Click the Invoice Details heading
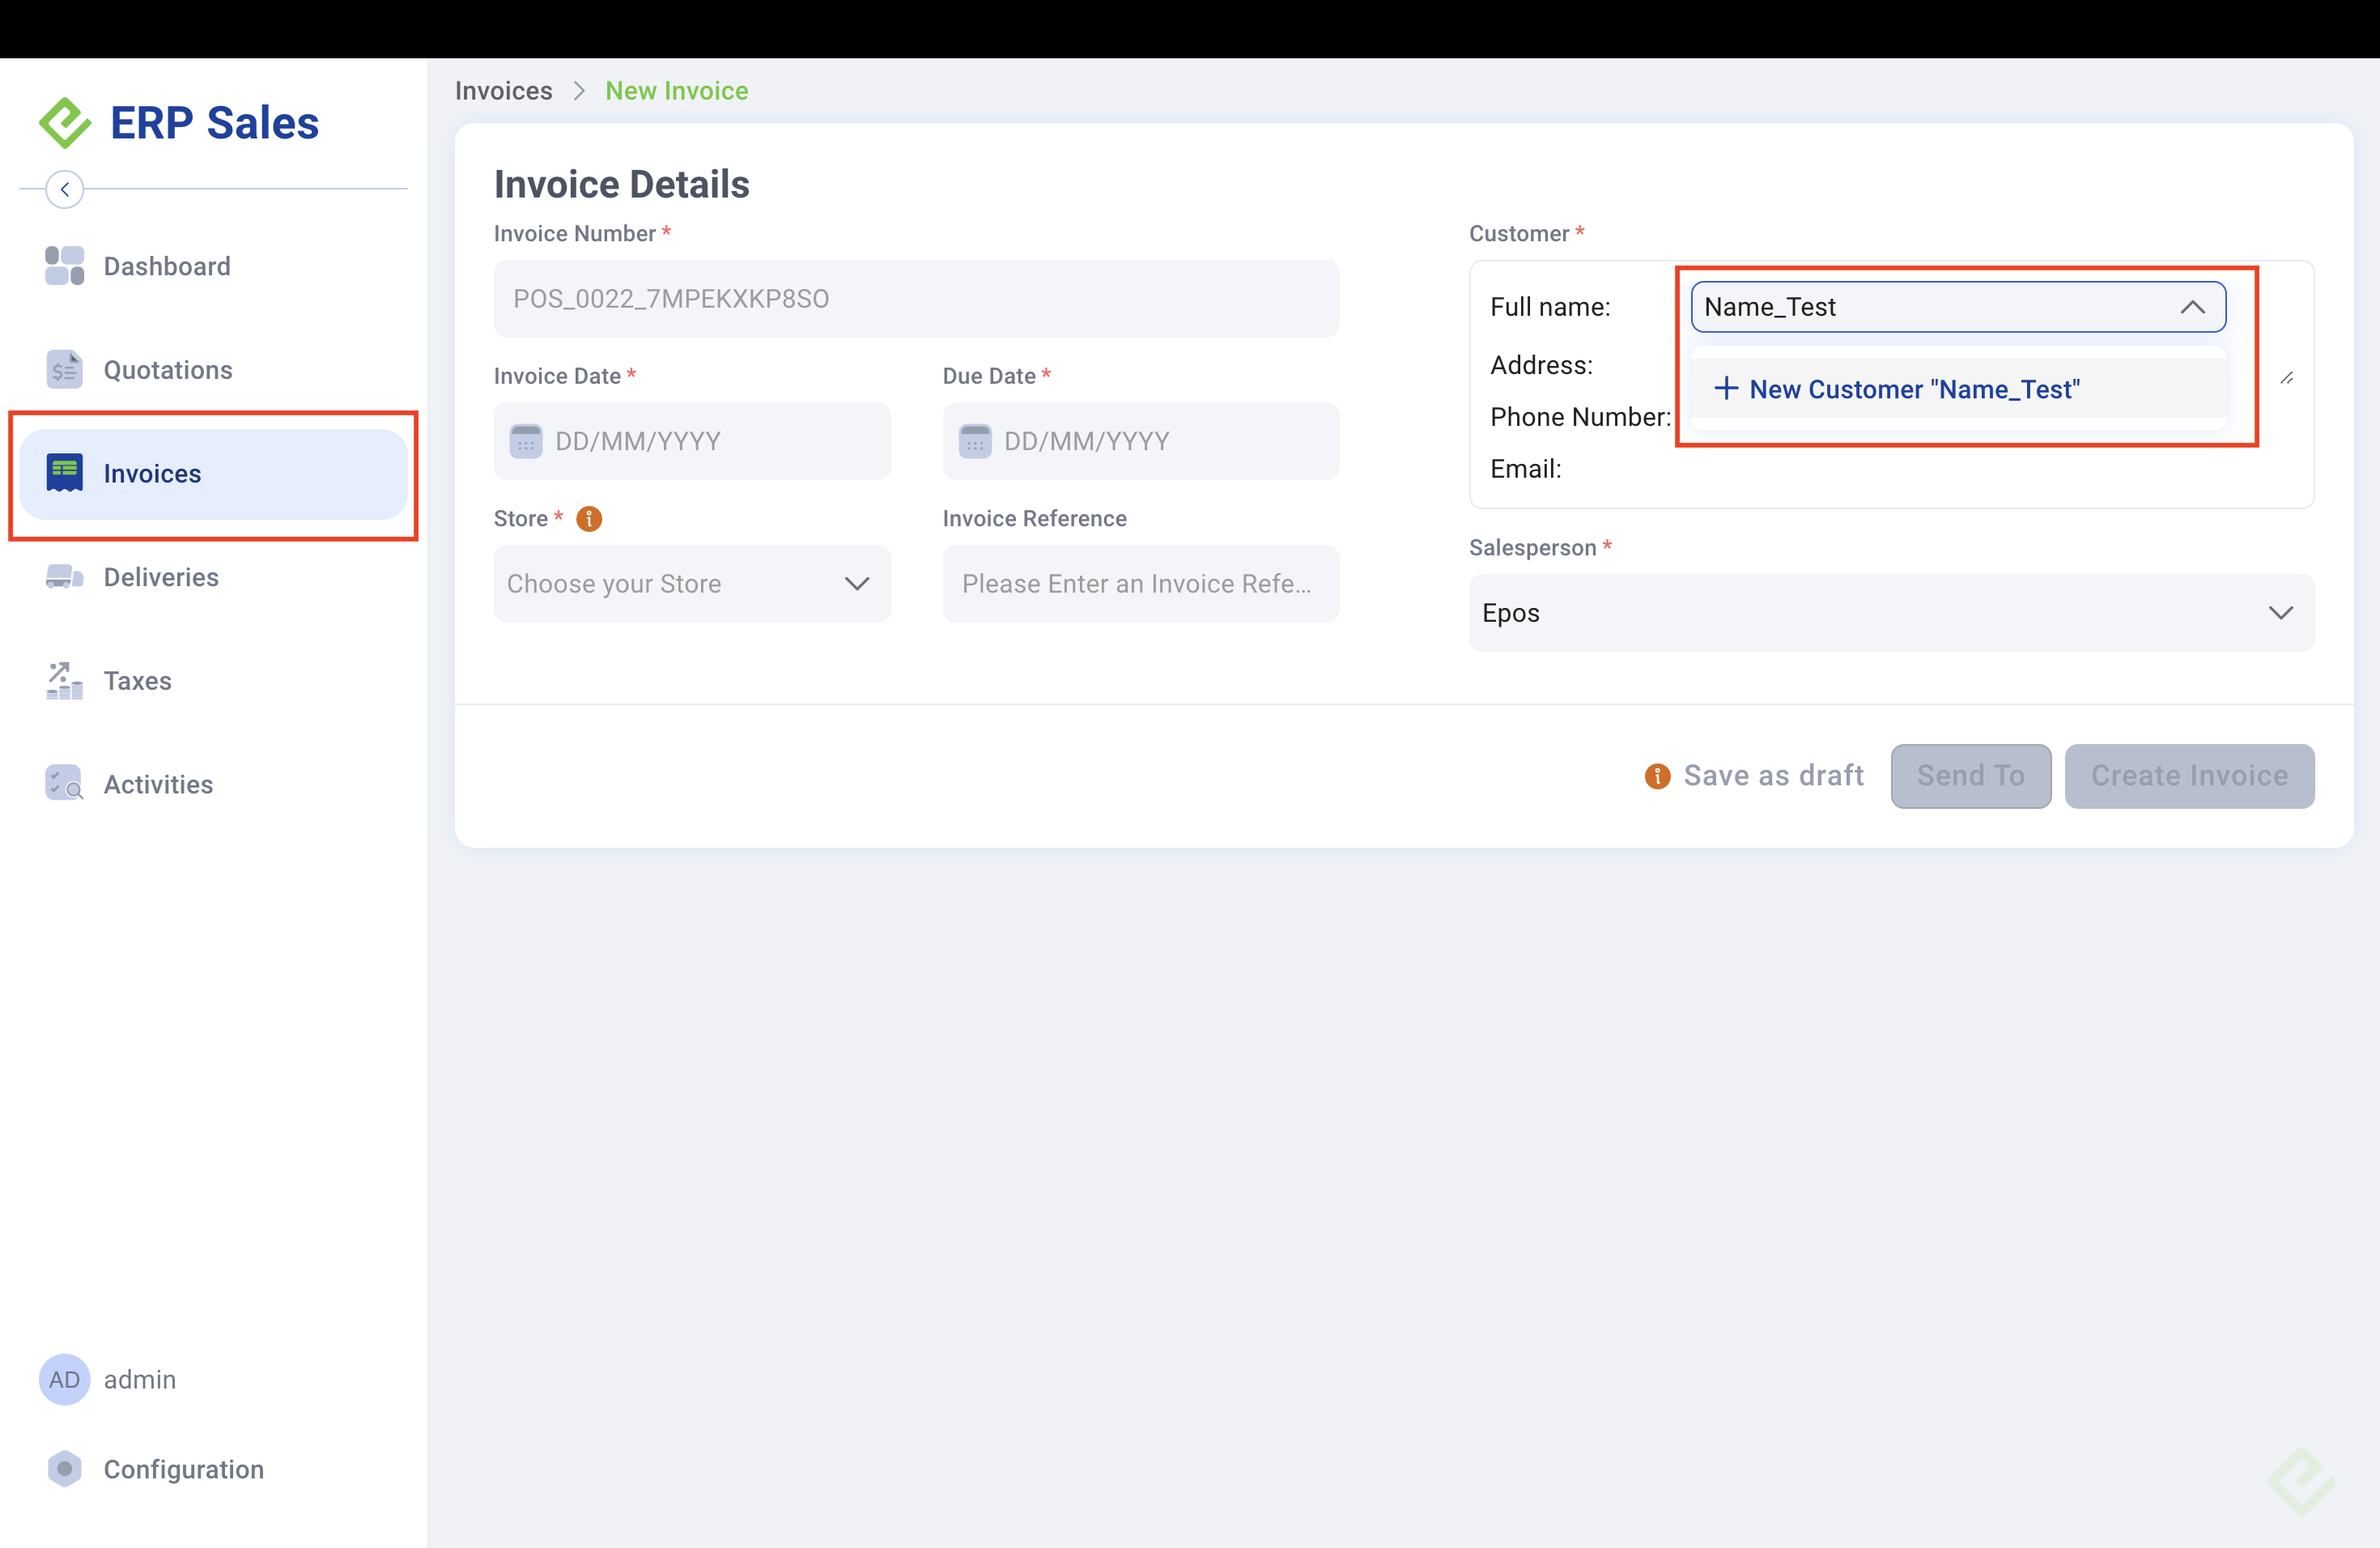 pos(622,184)
